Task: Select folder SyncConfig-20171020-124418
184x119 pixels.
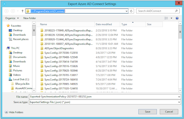Action: [61, 88]
